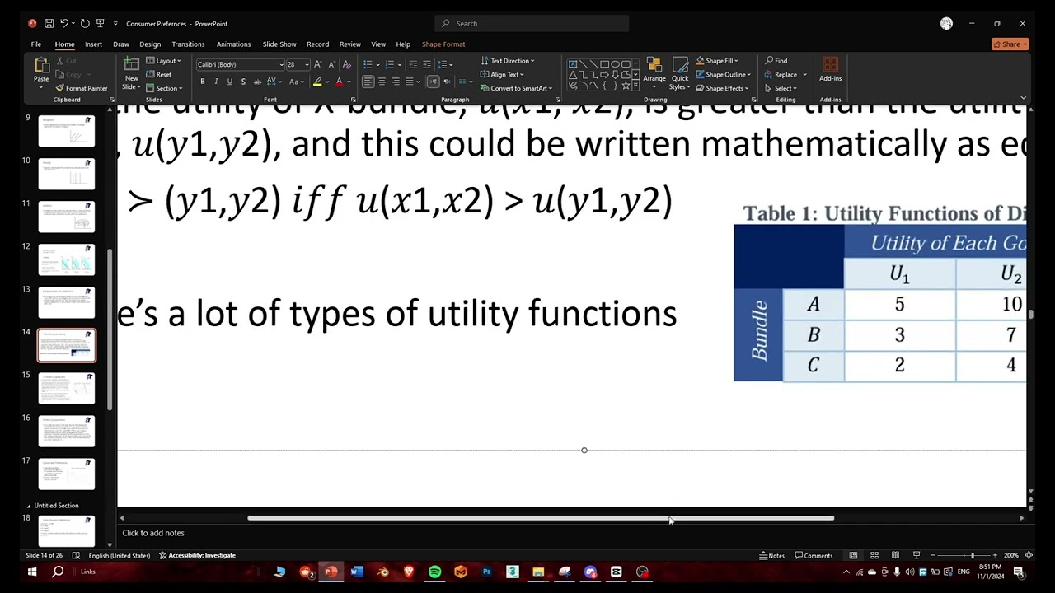Open the Shape Format tab
Image resolution: width=1055 pixels, height=593 pixels.
coord(443,44)
